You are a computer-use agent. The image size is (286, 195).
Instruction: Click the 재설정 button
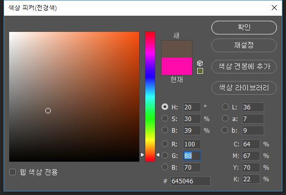coord(244,45)
